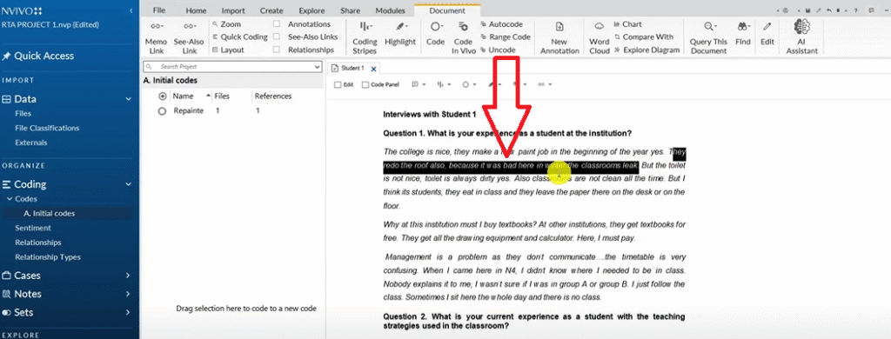Click the Code In Vivo button
Image resolution: width=891 pixels, height=339 pixels.
point(463,37)
